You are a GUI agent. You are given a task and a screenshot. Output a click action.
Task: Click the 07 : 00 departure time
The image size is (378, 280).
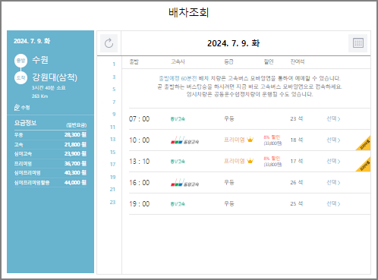[139, 119]
